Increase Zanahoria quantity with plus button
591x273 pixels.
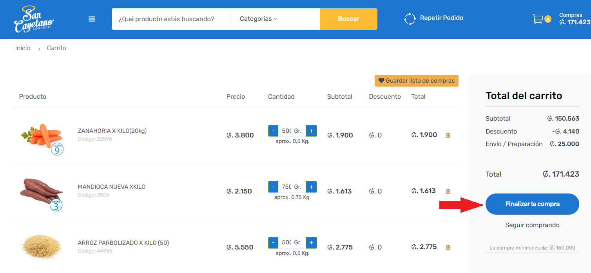pos(311,131)
